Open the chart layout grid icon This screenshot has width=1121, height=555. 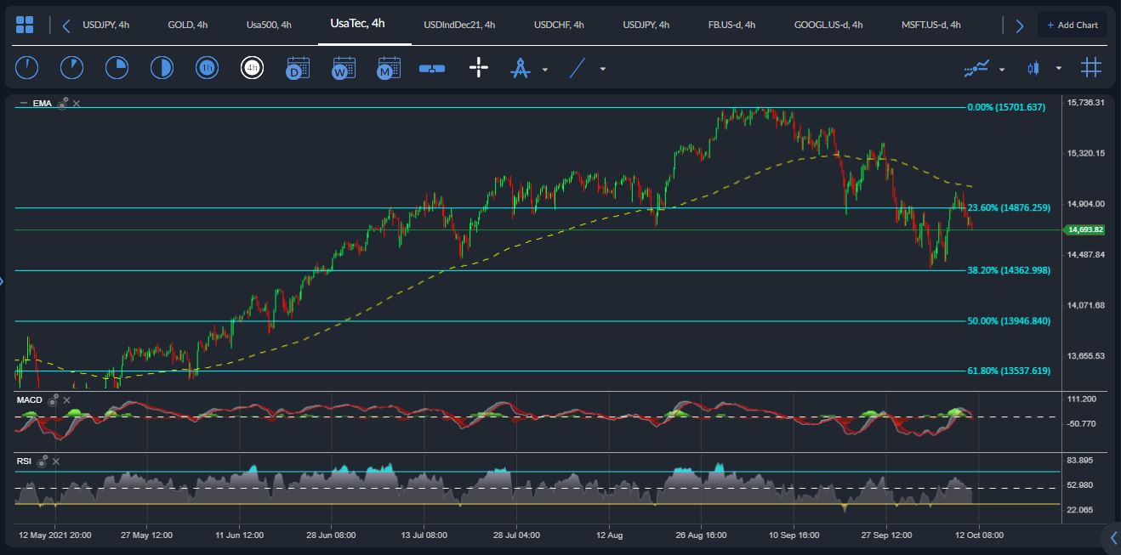tap(25, 25)
